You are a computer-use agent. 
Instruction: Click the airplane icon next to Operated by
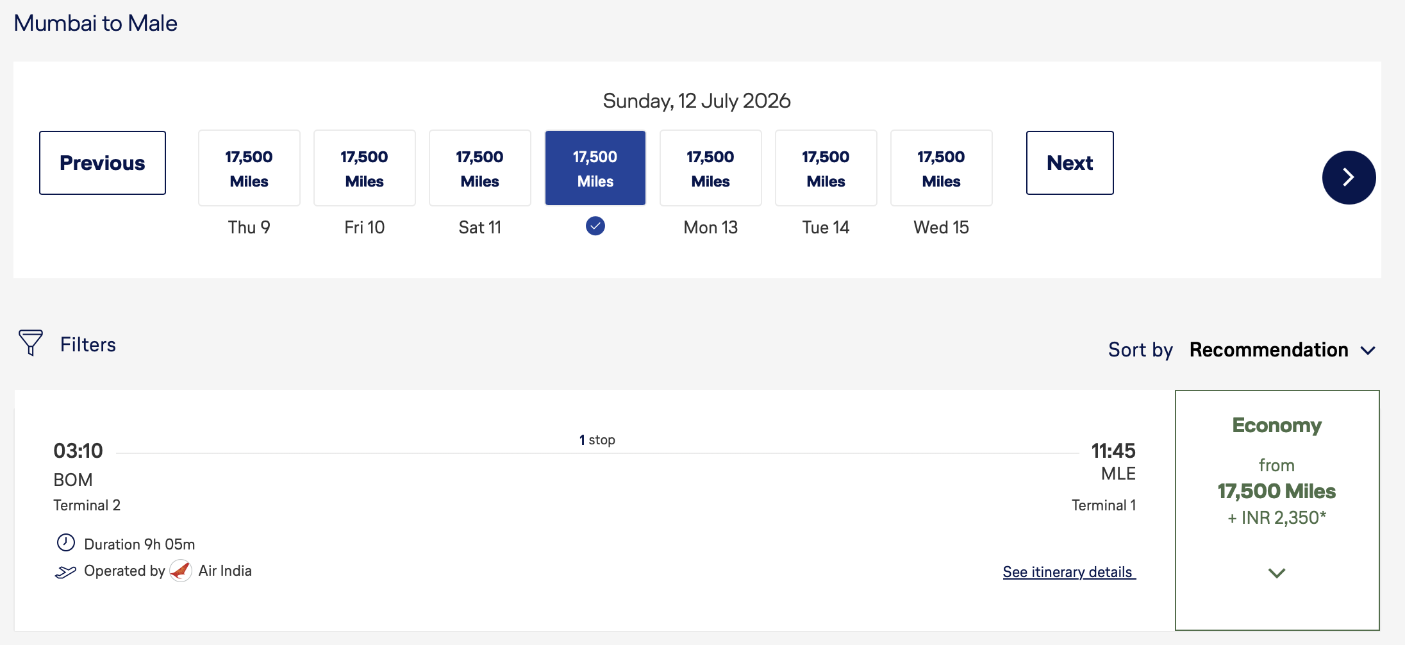(65, 571)
